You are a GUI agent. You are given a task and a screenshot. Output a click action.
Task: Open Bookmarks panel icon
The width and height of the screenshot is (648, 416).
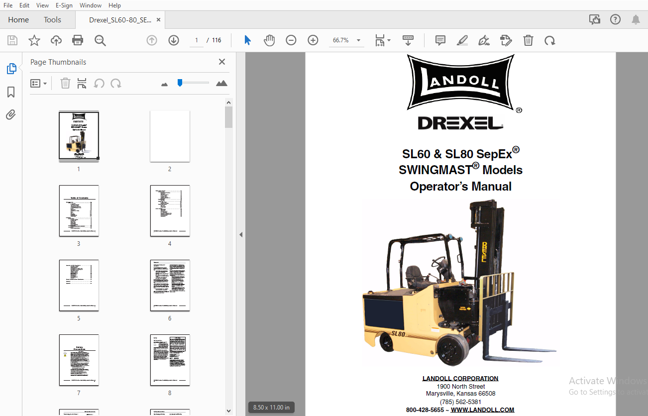pyautogui.click(x=11, y=92)
